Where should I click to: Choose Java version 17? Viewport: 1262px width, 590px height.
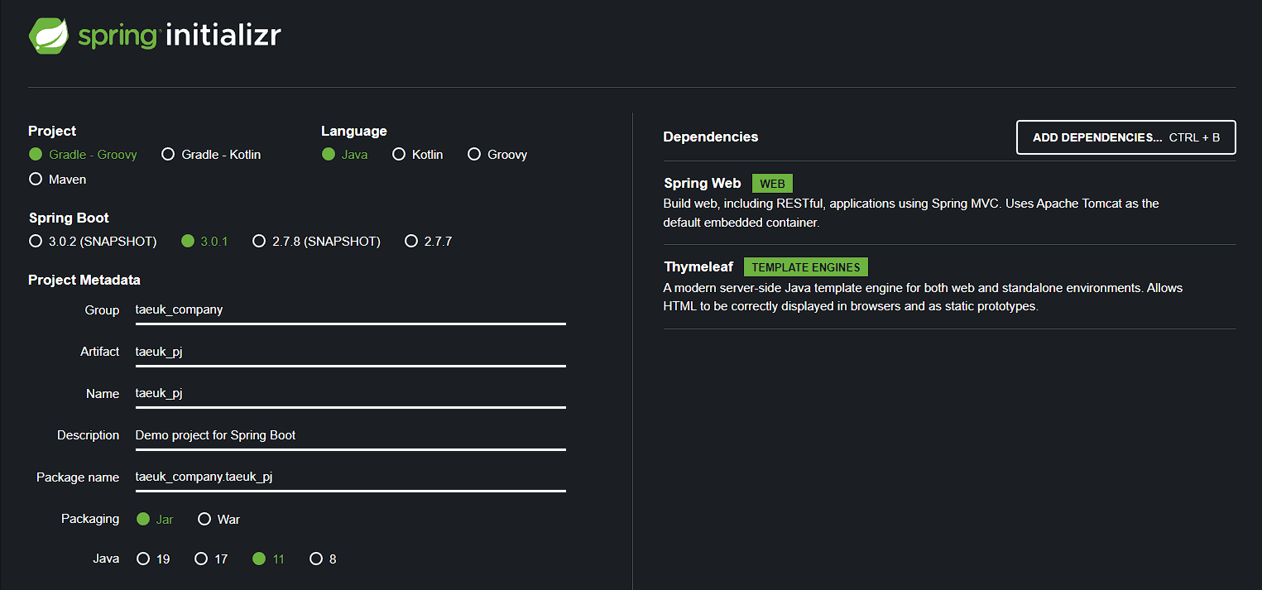(211, 559)
